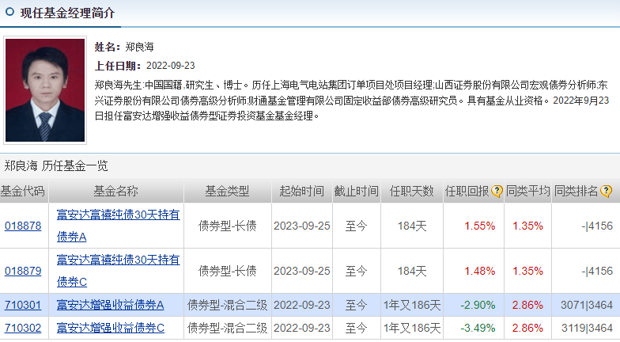Click the 截止时间 column header

[x=356, y=192]
